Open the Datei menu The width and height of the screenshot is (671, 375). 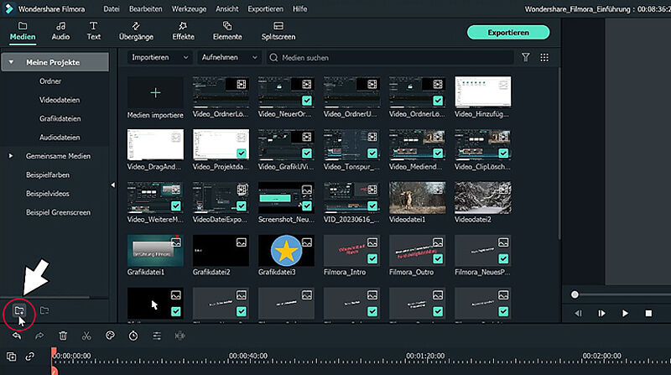(112, 9)
